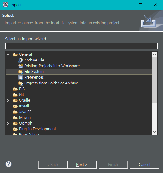Click the Oomph folder icon
The image size is (163, 173).
(x=15, y=123)
